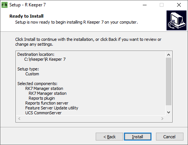Click the Reports plugin entry in summary
The image size is (188, 145).
click(x=42, y=98)
